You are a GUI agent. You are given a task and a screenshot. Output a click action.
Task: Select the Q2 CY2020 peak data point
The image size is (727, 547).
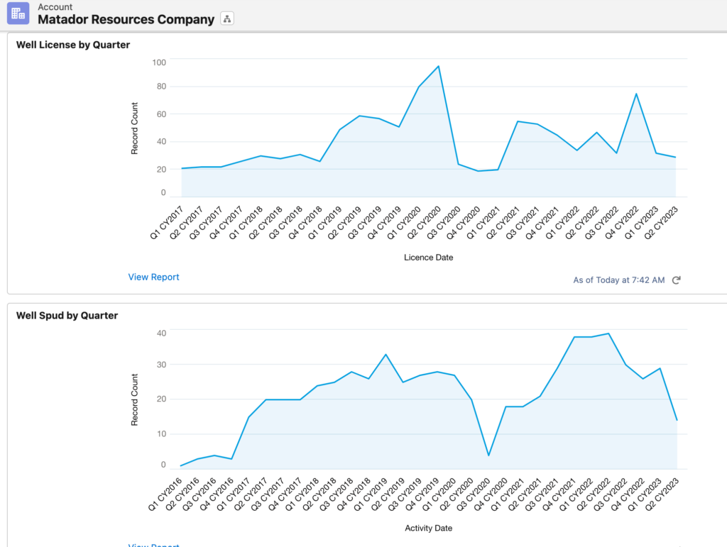(438, 66)
